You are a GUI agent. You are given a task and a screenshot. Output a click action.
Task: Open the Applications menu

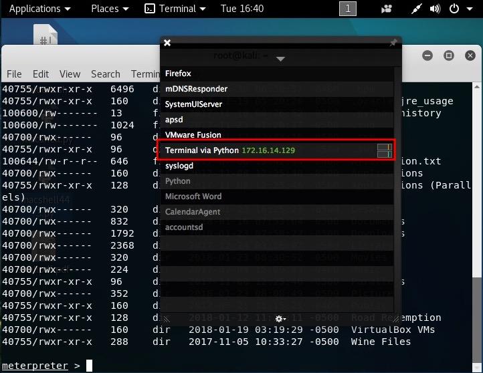(39, 9)
